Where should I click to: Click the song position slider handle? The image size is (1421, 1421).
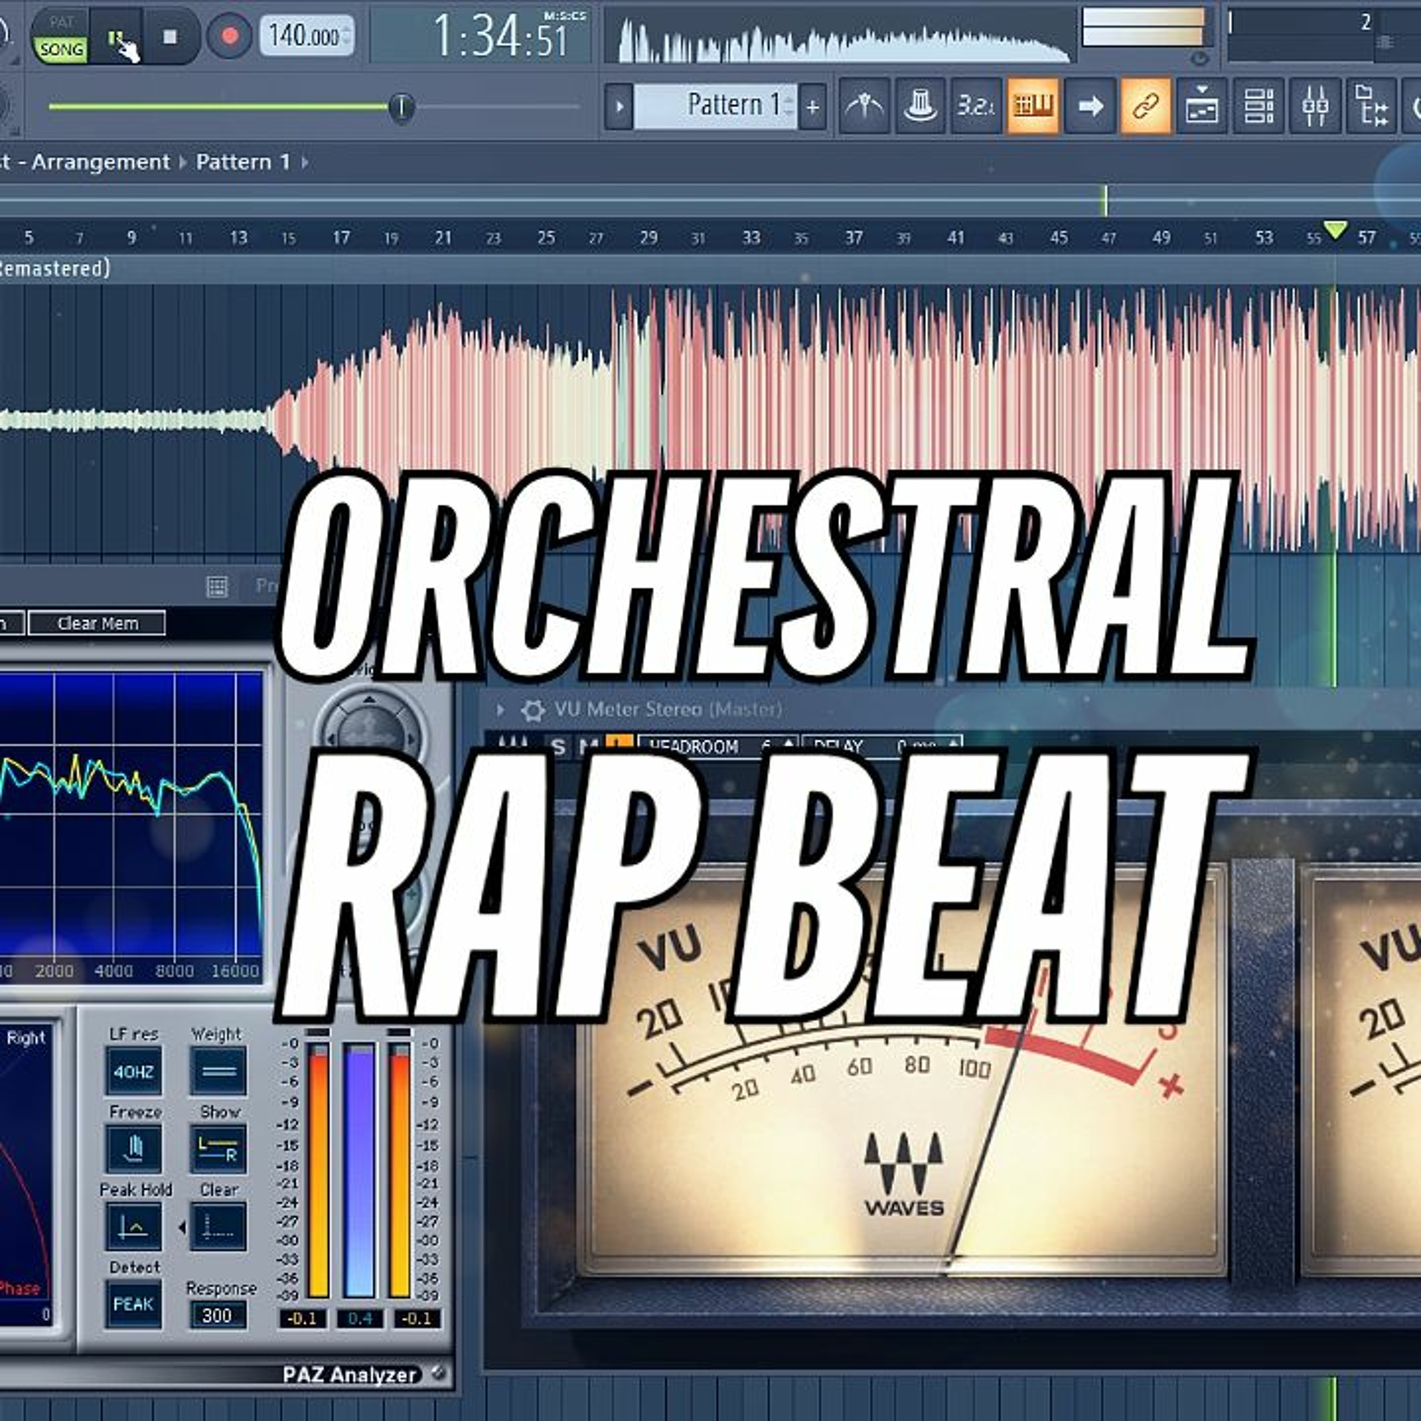tap(402, 108)
